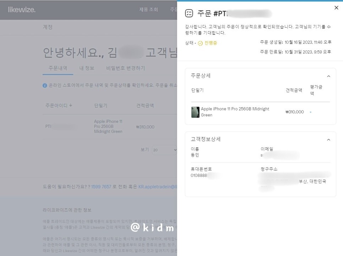Open the 비밀번호 변경하기 tab

[126, 68]
